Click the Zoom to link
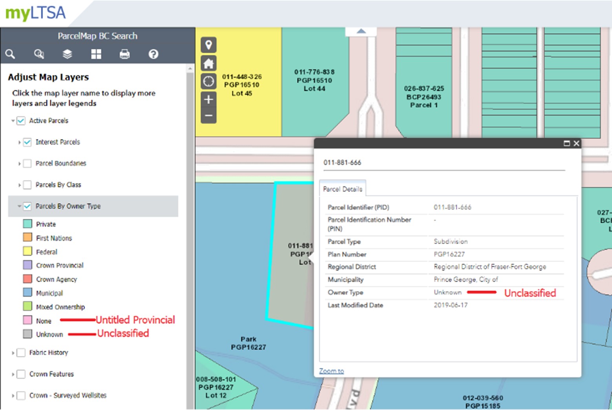The height and width of the screenshot is (410, 612). click(x=331, y=371)
